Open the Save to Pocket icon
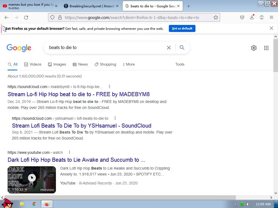 [x=242, y=17]
